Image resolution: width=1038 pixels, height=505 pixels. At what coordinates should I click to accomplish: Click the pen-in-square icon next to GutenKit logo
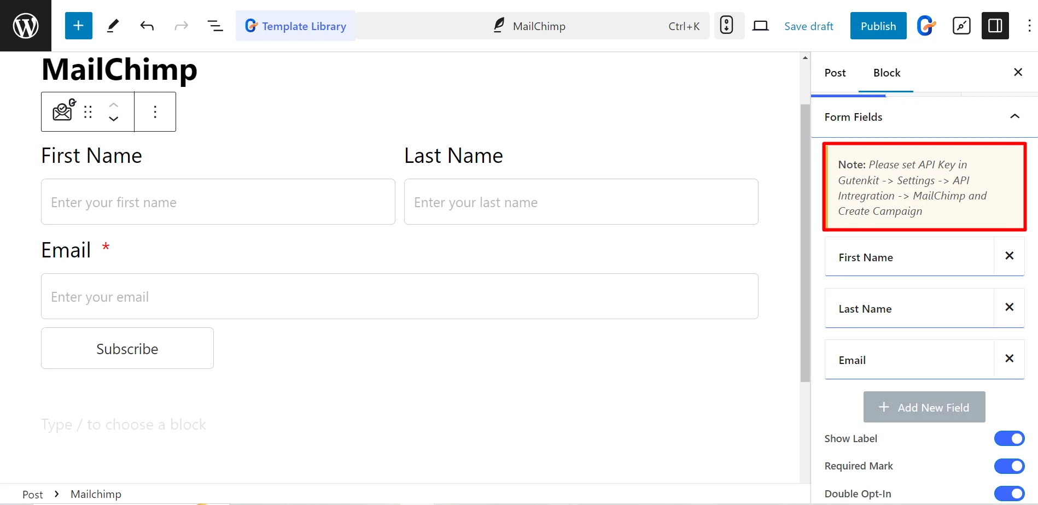coord(961,26)
